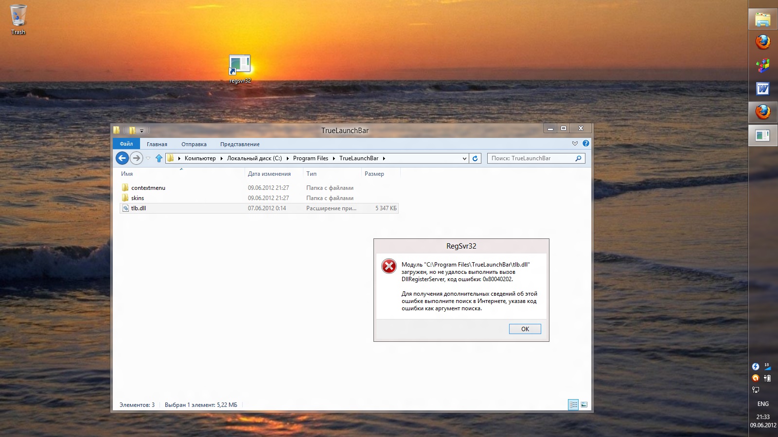Image resolution: width=778 pixels, height=437 pixels.
Task: Open the address bar history dropdown
Action: click(464, 158)
